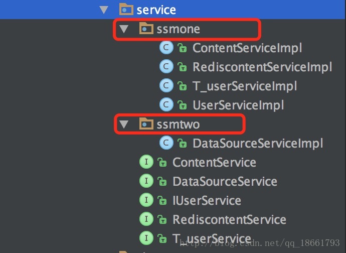346x253 pixels.
Task: Click the class icon beside UserServiceImpl
Action: tap(166, 104)
